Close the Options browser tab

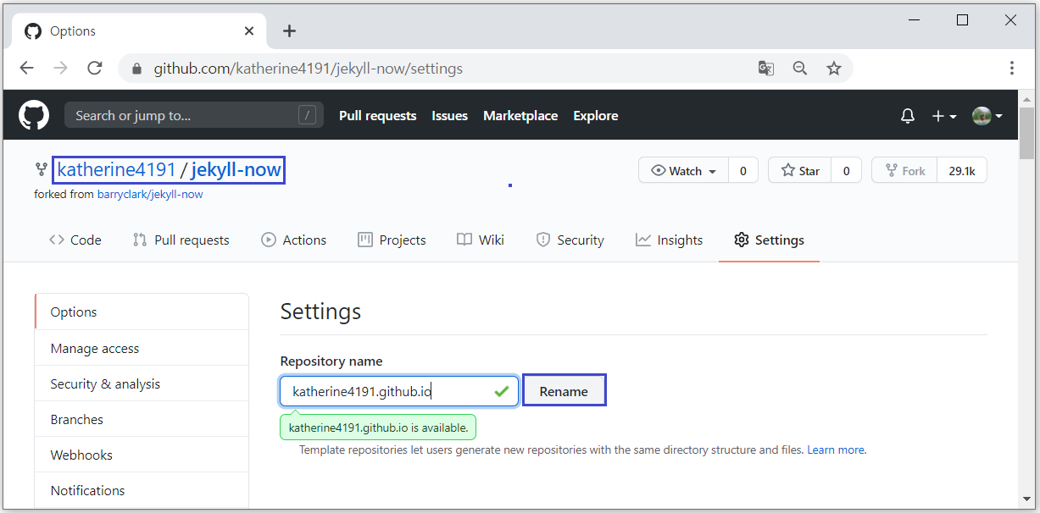249,31
